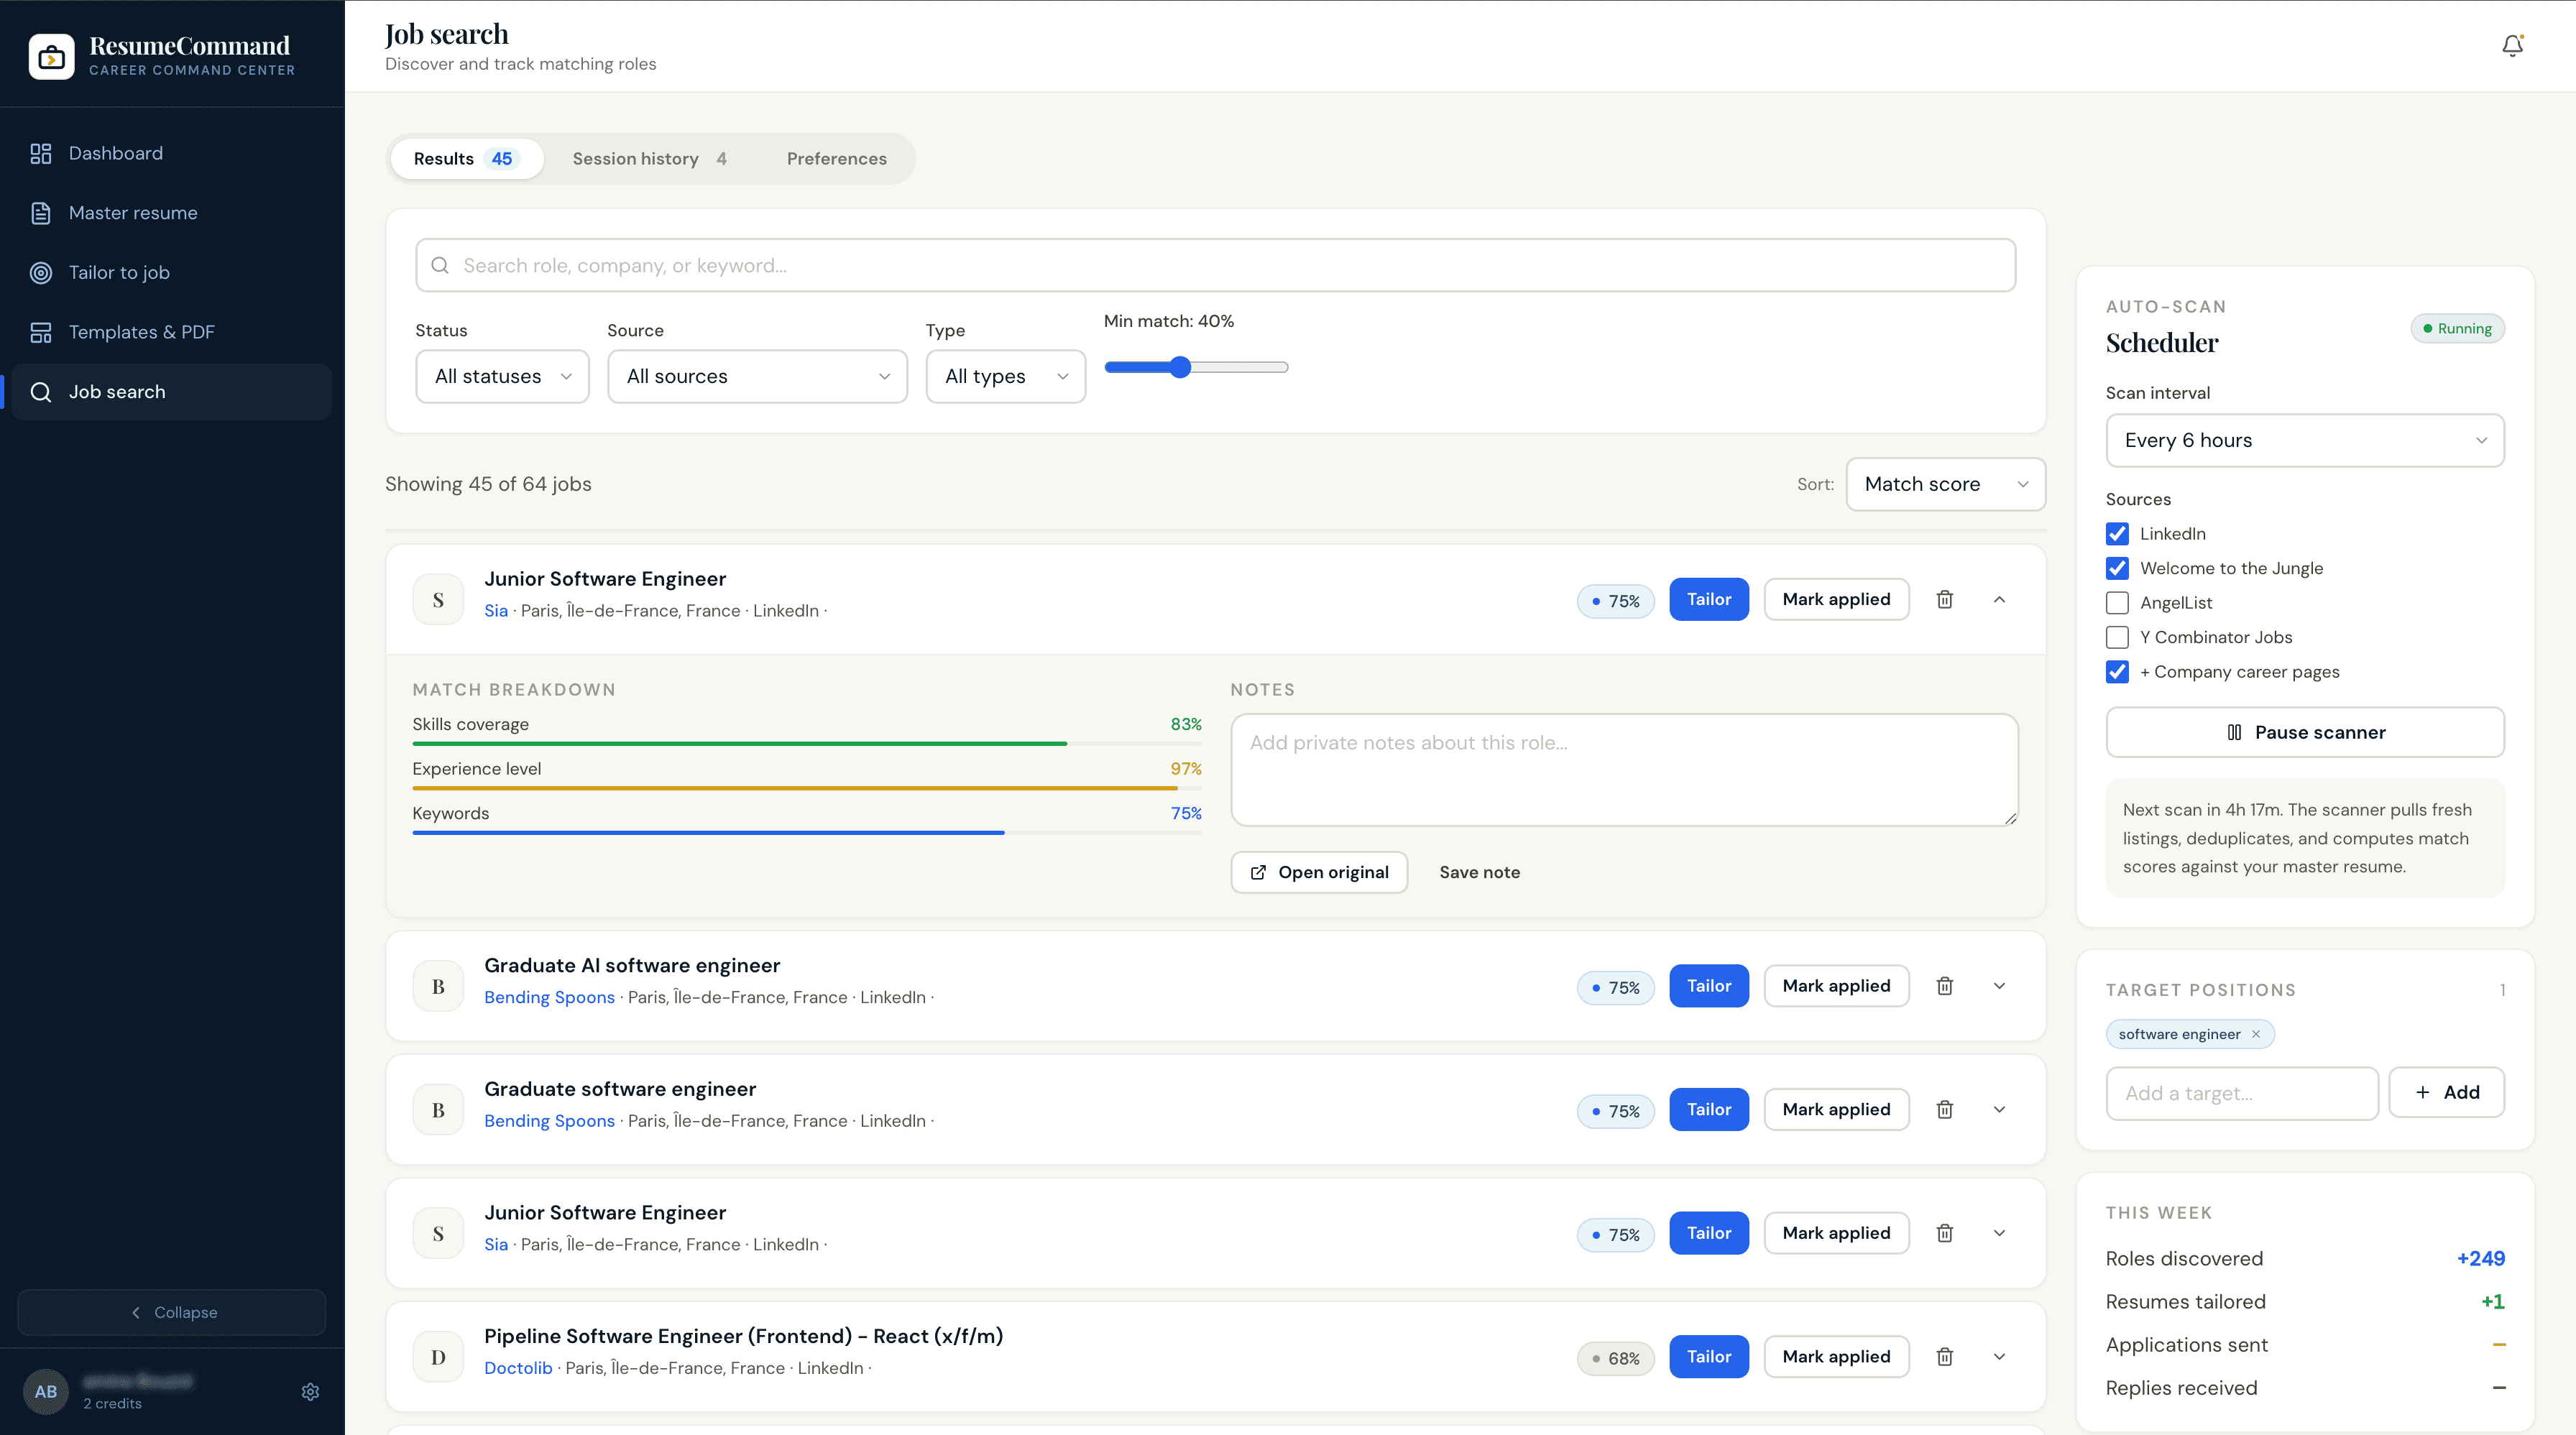Open notifications bell icon

coord(2512,46)
